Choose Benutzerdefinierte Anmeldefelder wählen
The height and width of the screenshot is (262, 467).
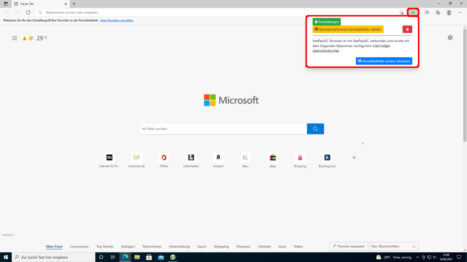(x=348, y=29)
